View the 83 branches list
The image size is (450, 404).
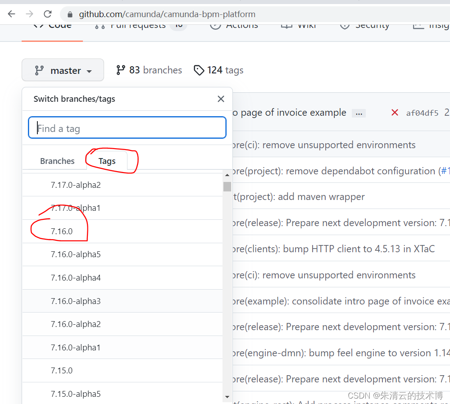149,70
